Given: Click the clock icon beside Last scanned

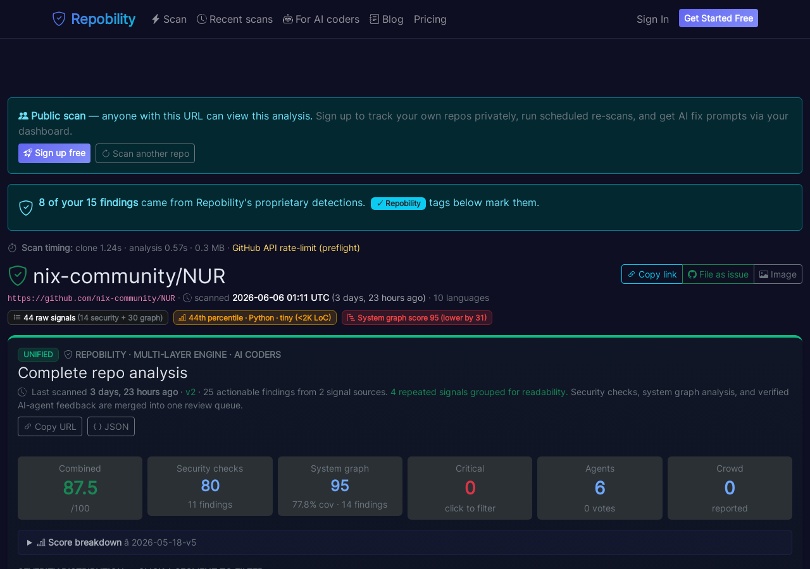Looking at the screenshot, I should 22,392.
